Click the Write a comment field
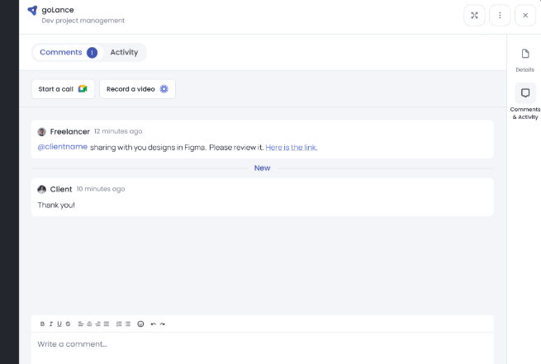 [248, 344]
